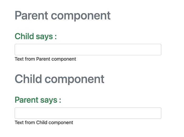Viewport: 184px width, 137px height.
Task: Select the green "Child says :" label
Action: [x=36, y=36]
